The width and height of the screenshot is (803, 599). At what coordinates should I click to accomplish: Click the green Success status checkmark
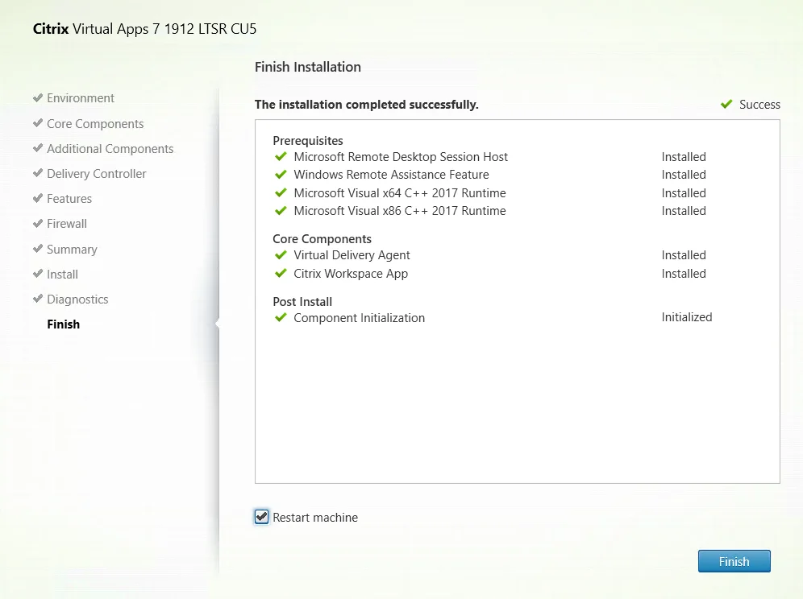click(726, 105)
